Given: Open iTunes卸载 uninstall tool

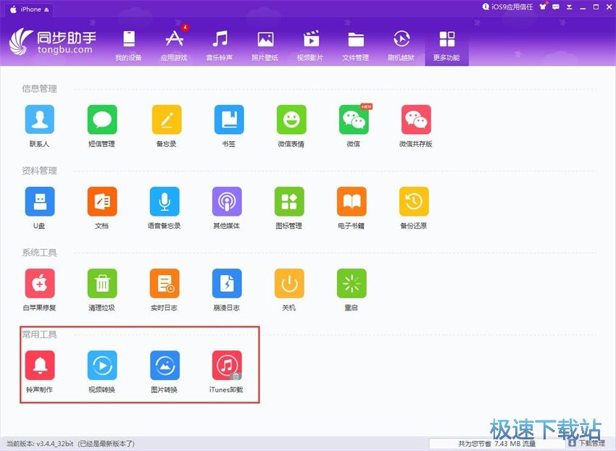Looking at the screenshot, I should [227, 366].
